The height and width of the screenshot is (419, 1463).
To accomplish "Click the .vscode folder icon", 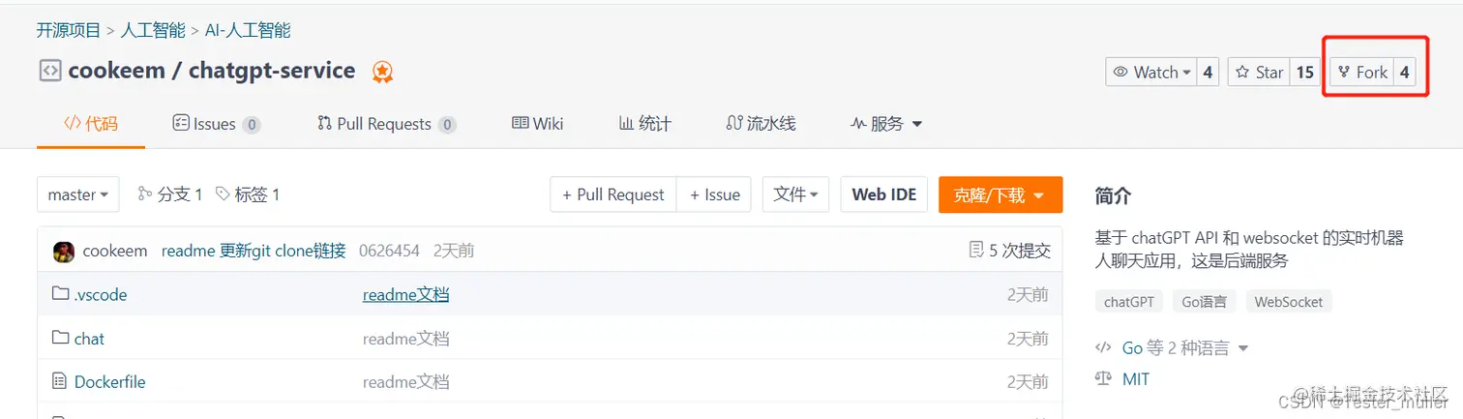I will pos(60,294).
